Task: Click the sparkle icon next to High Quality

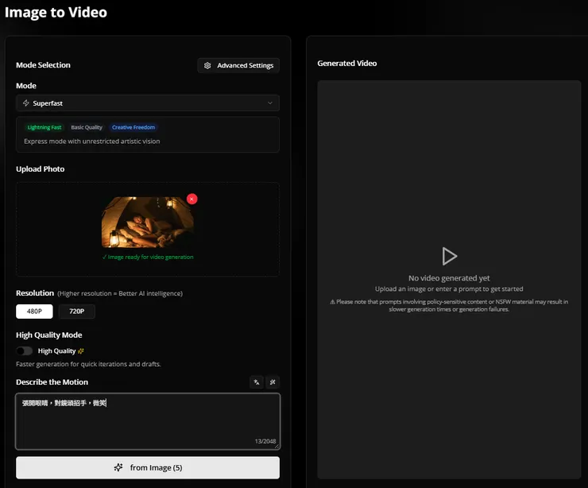Action: 80,351
